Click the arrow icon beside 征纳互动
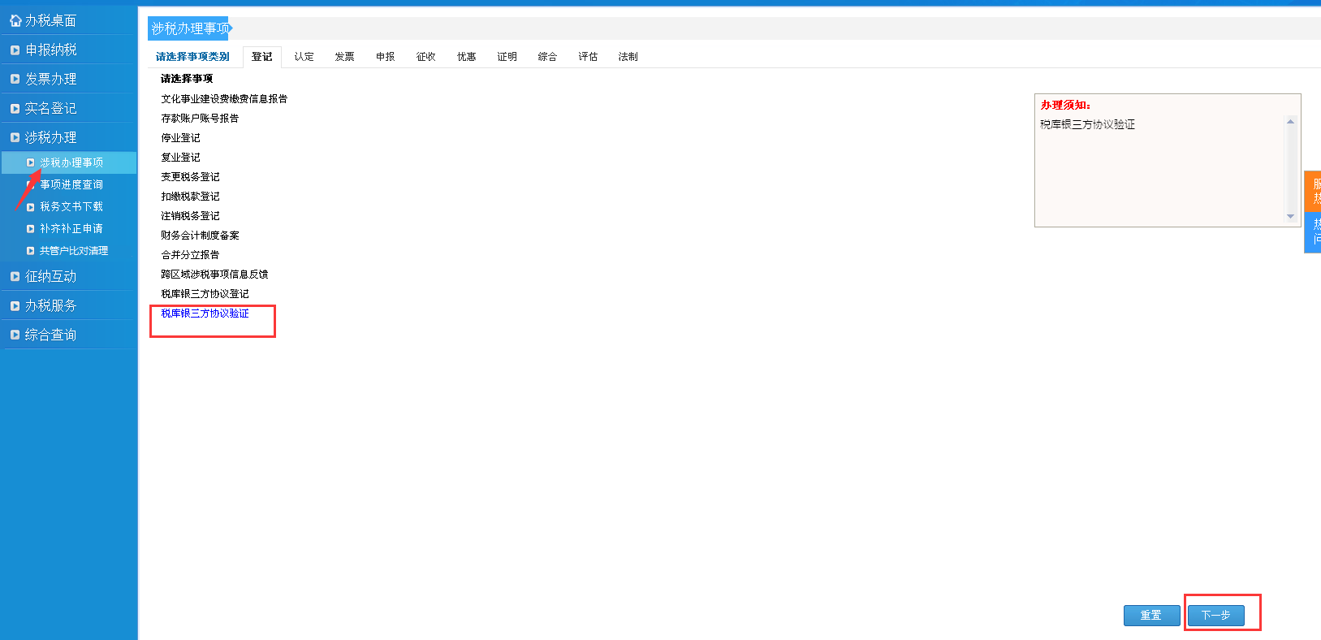1321x640 pixels. click(x=15, y=277)
